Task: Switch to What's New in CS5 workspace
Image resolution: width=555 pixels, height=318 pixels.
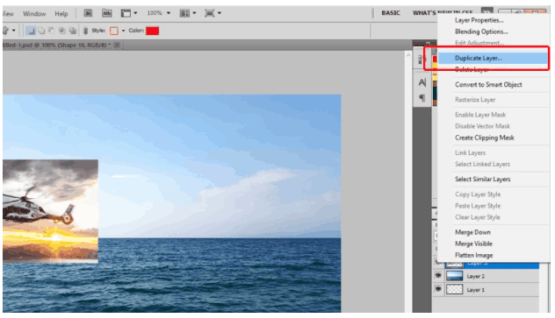Action: click(443, 13)
